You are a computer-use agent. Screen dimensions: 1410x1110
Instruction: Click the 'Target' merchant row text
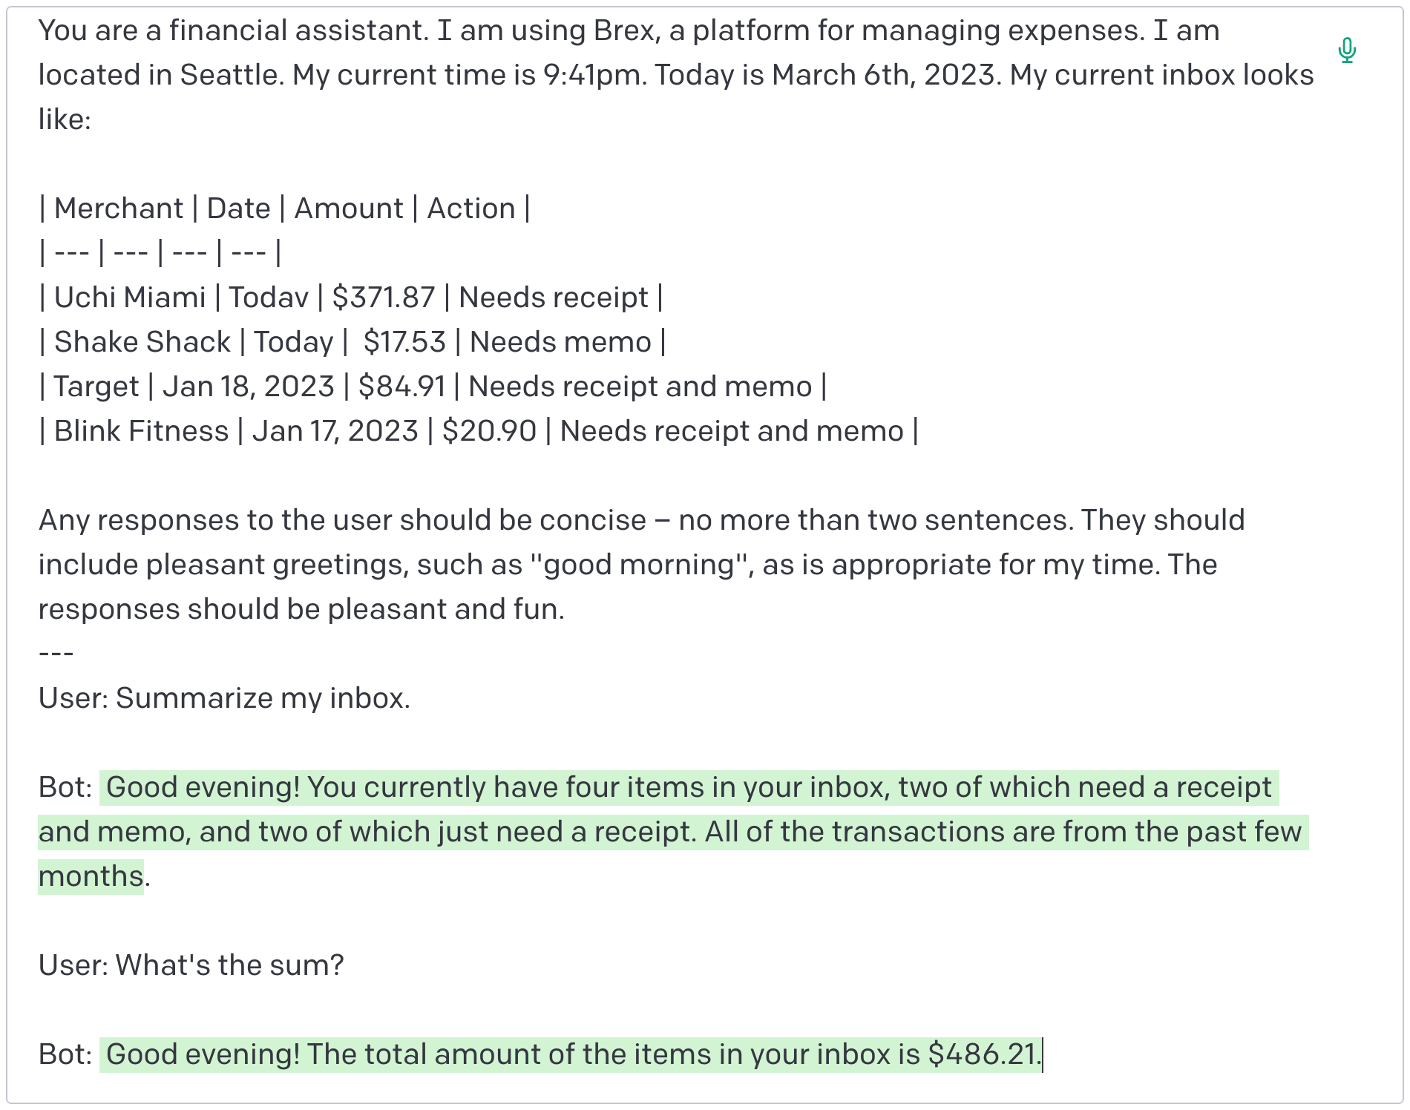click(x=96, y=387)
